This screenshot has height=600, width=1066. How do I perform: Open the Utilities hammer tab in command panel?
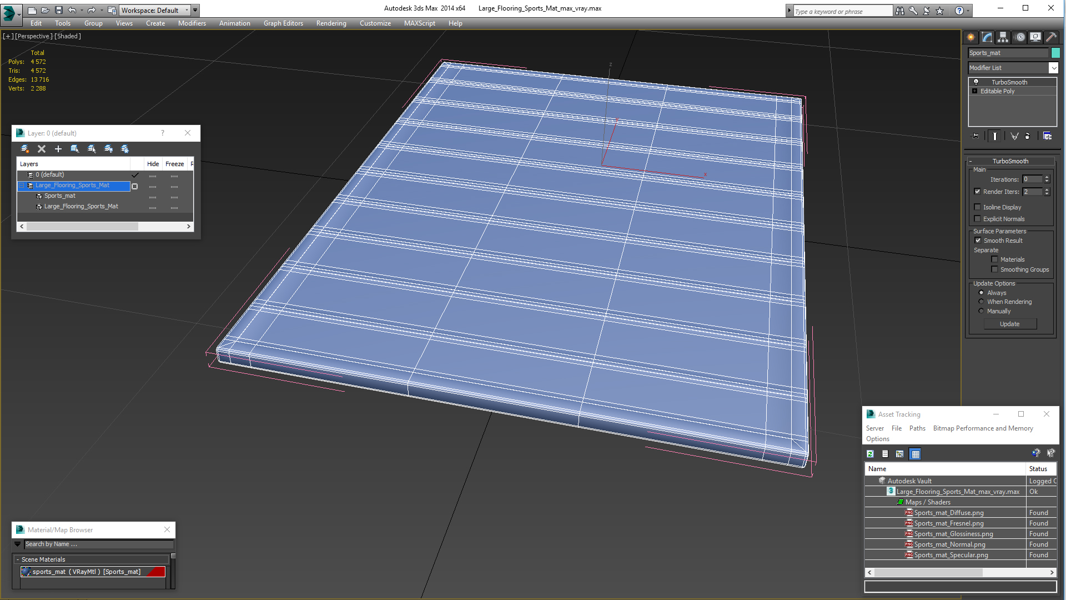click(1051, 37)
